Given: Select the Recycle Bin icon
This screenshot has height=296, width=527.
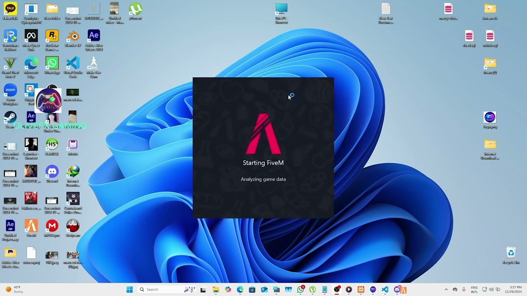Looking at the screenshot, I should [511, 256].
